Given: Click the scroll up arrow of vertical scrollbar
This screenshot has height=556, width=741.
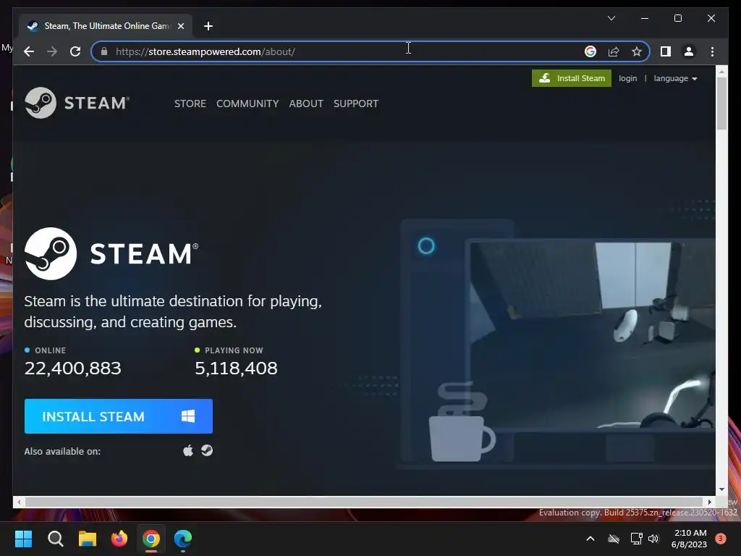Looking at the screenshot, I should click(721, 72).
